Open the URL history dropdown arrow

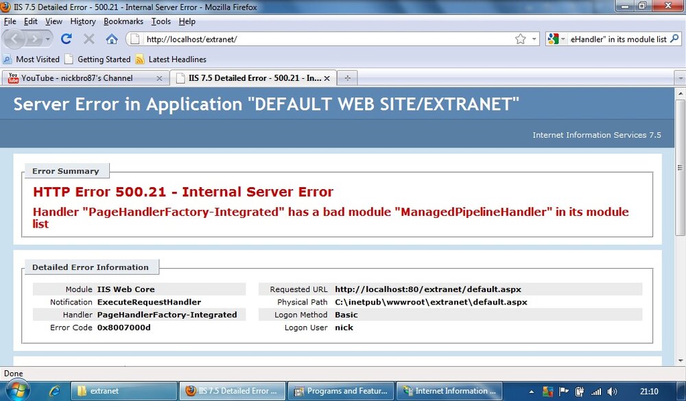(x=534, y=39)
